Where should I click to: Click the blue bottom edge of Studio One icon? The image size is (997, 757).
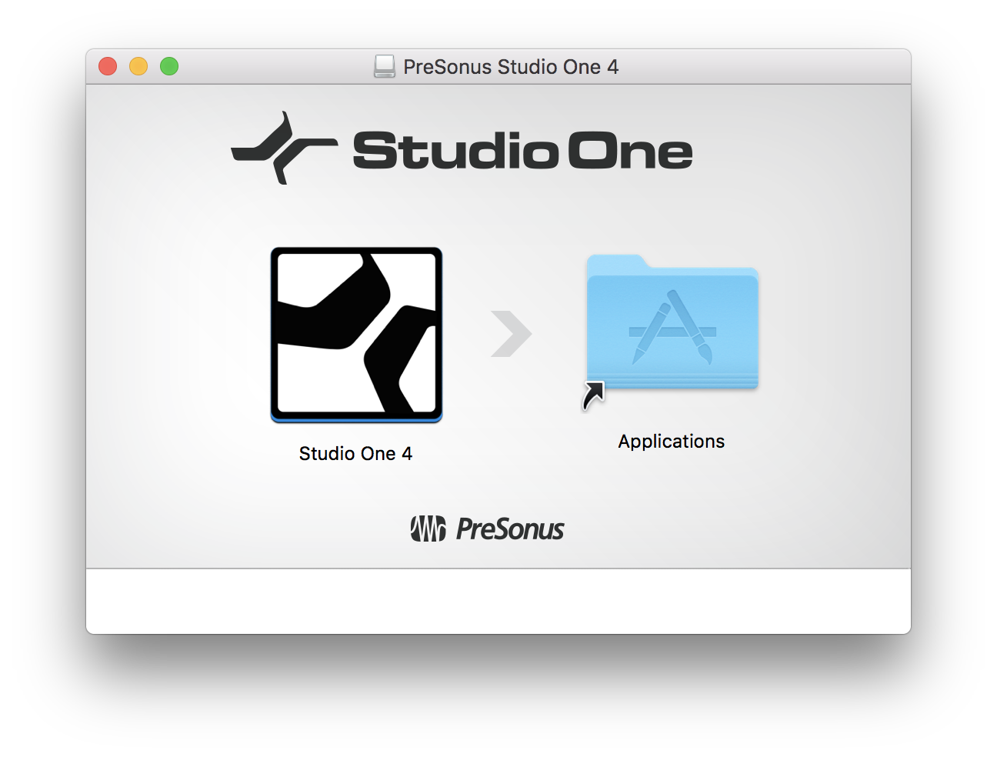tap(356, 419)
